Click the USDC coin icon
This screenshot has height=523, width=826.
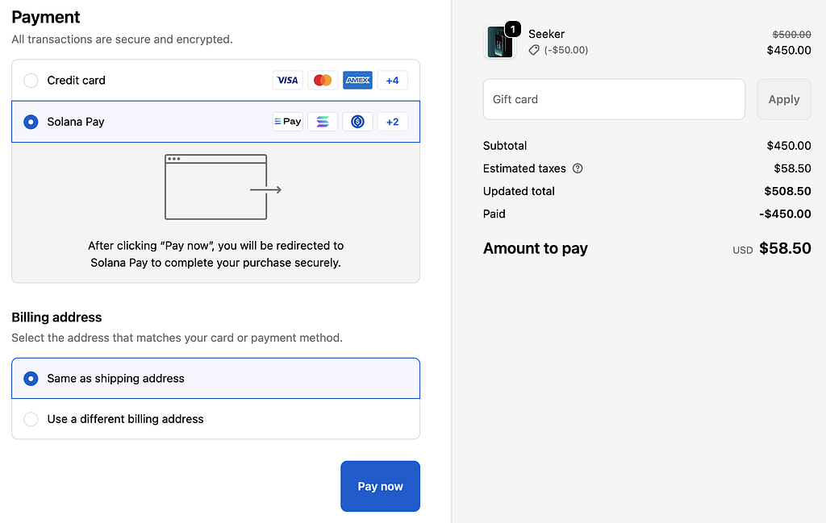coord(357,122)
